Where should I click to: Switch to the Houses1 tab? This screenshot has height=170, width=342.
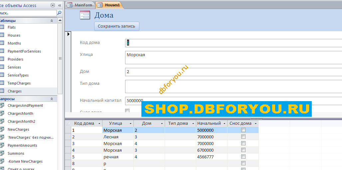tap(109, 5)
